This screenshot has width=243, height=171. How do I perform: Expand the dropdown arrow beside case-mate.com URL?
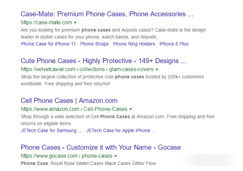pos(75,23)
